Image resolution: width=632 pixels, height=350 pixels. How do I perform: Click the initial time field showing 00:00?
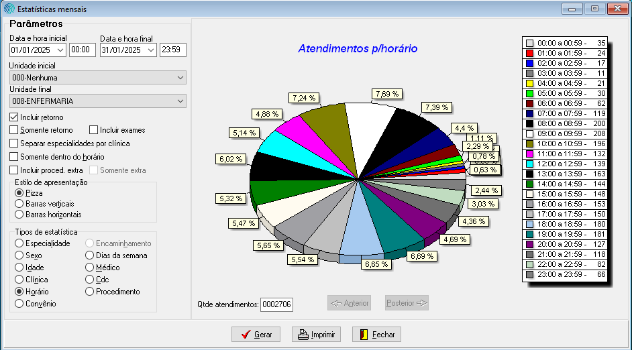[83, 50]
